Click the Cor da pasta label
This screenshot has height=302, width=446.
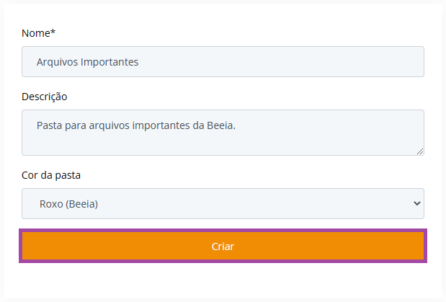51,175
